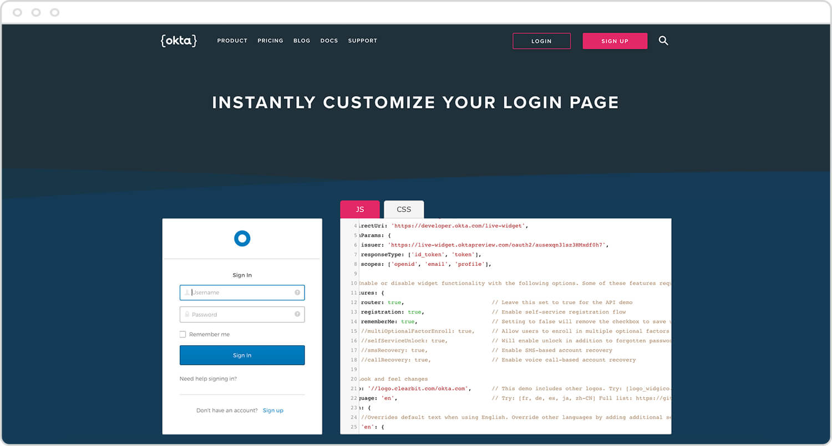Open the Product menu item
Screen dimensions: 832x446
(232, 41)
